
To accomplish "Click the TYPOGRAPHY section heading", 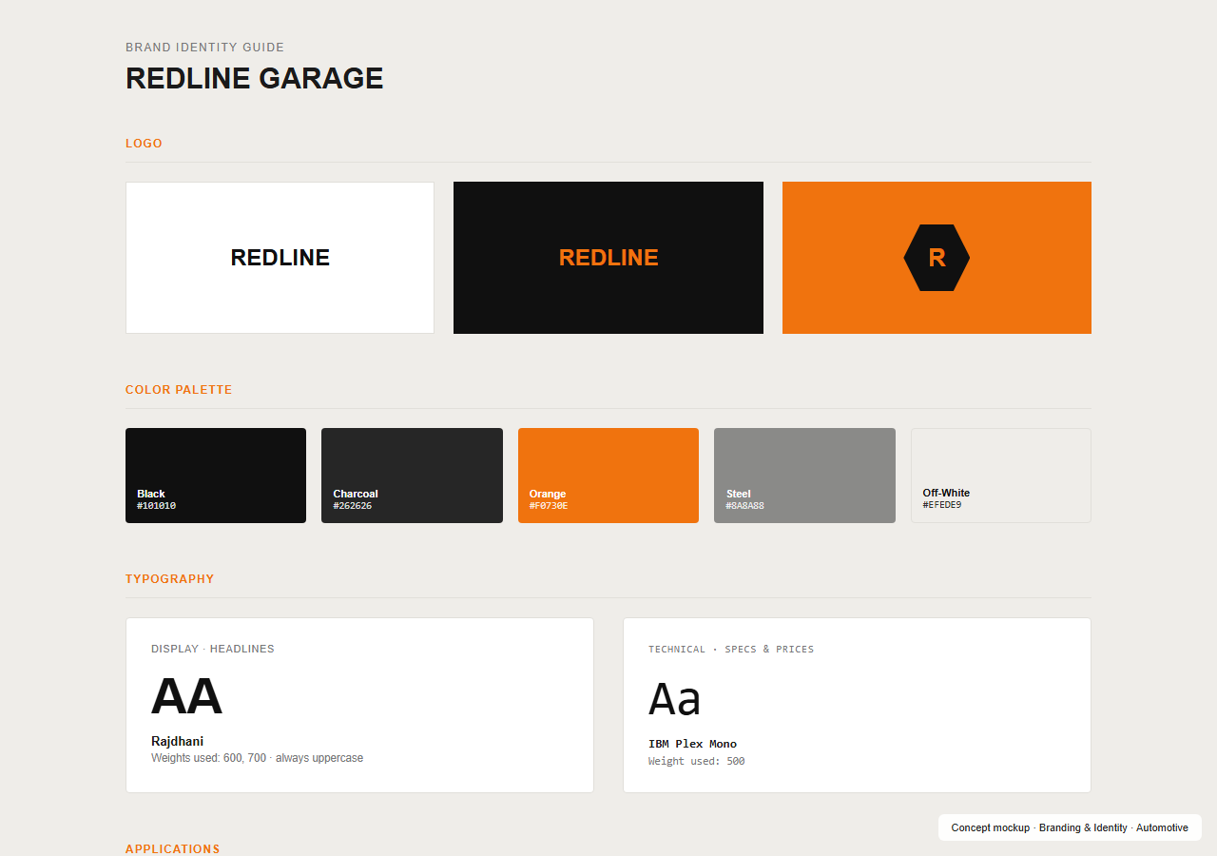I will pos(170,579).
